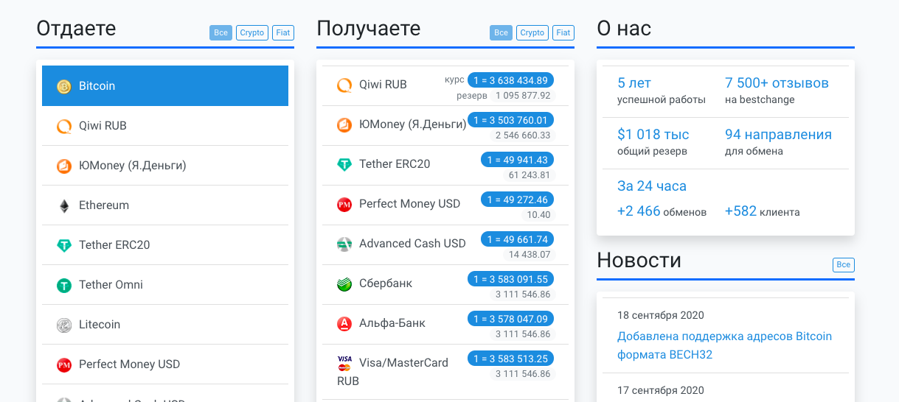Click the ЮMoney icon in Получаете list

344,124
